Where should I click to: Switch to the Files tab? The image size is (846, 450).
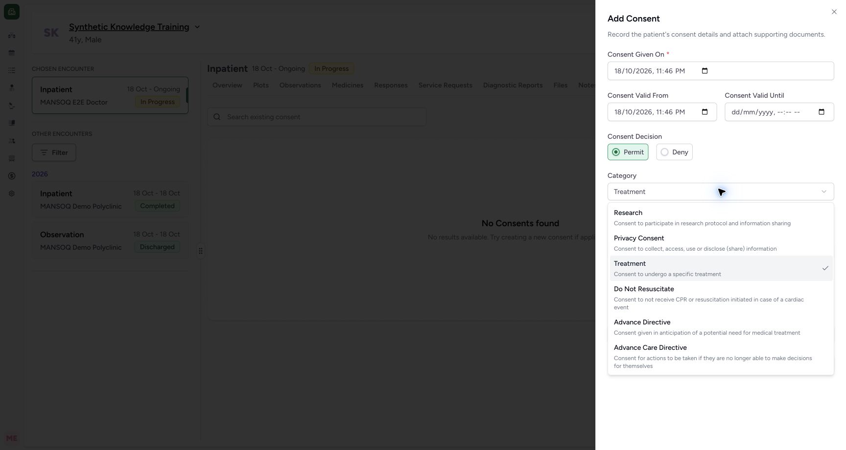[561, 85]
